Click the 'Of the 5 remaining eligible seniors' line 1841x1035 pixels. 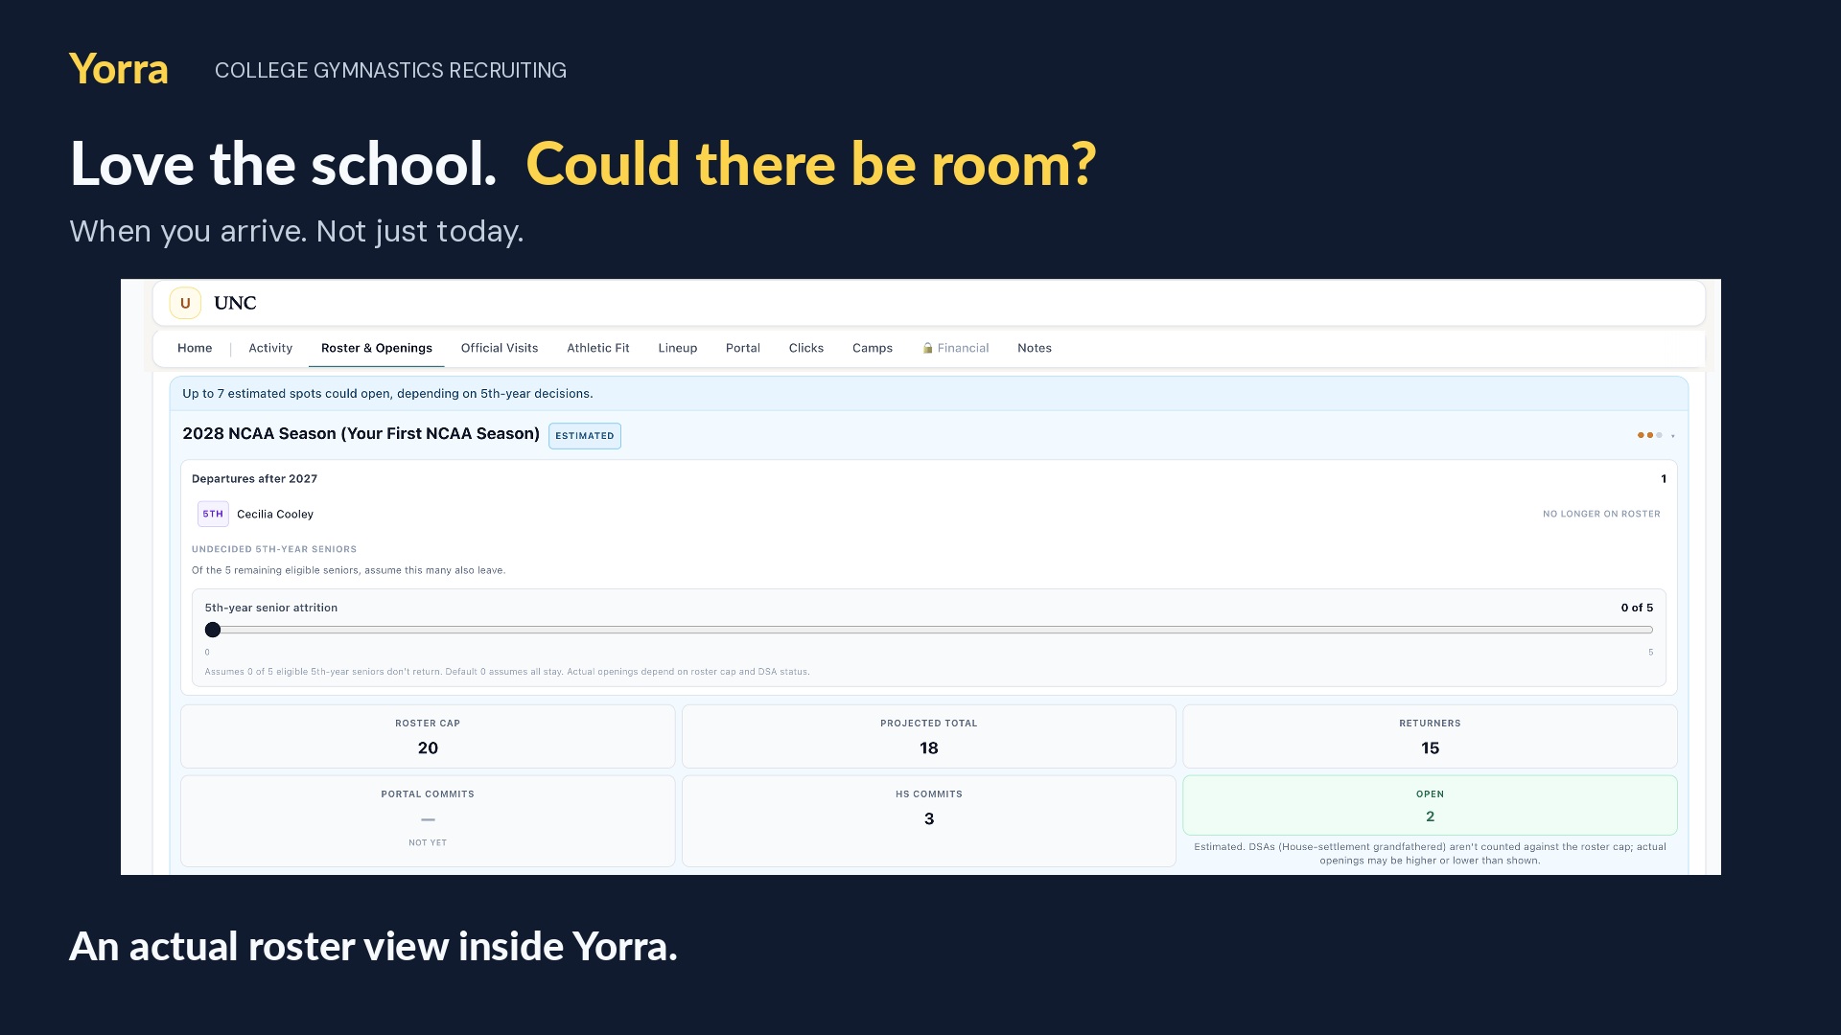point(348,570)
